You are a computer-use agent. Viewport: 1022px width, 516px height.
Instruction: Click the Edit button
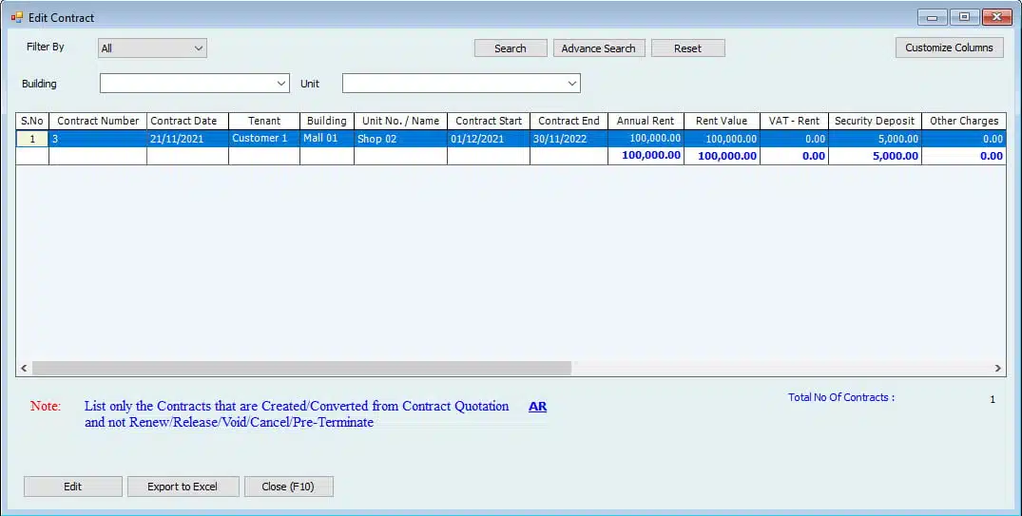[72, 487]
